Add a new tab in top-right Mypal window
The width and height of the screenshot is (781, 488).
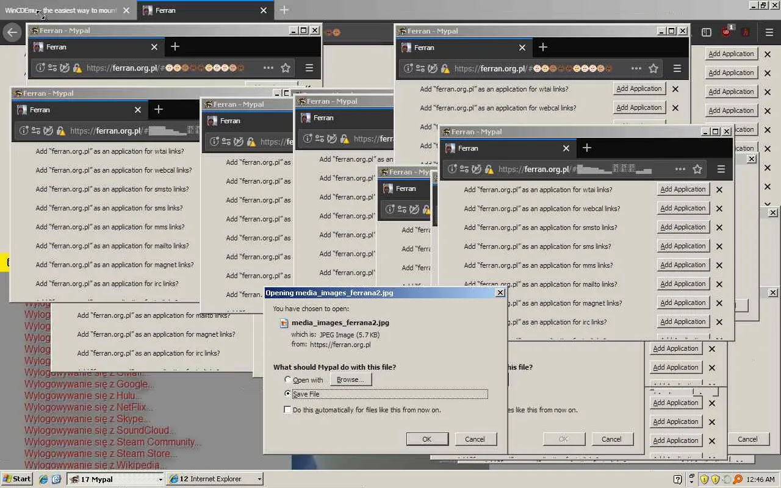pyautogui.click(x=543, y=47)
